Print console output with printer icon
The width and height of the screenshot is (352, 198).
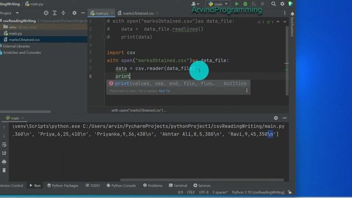4,162
